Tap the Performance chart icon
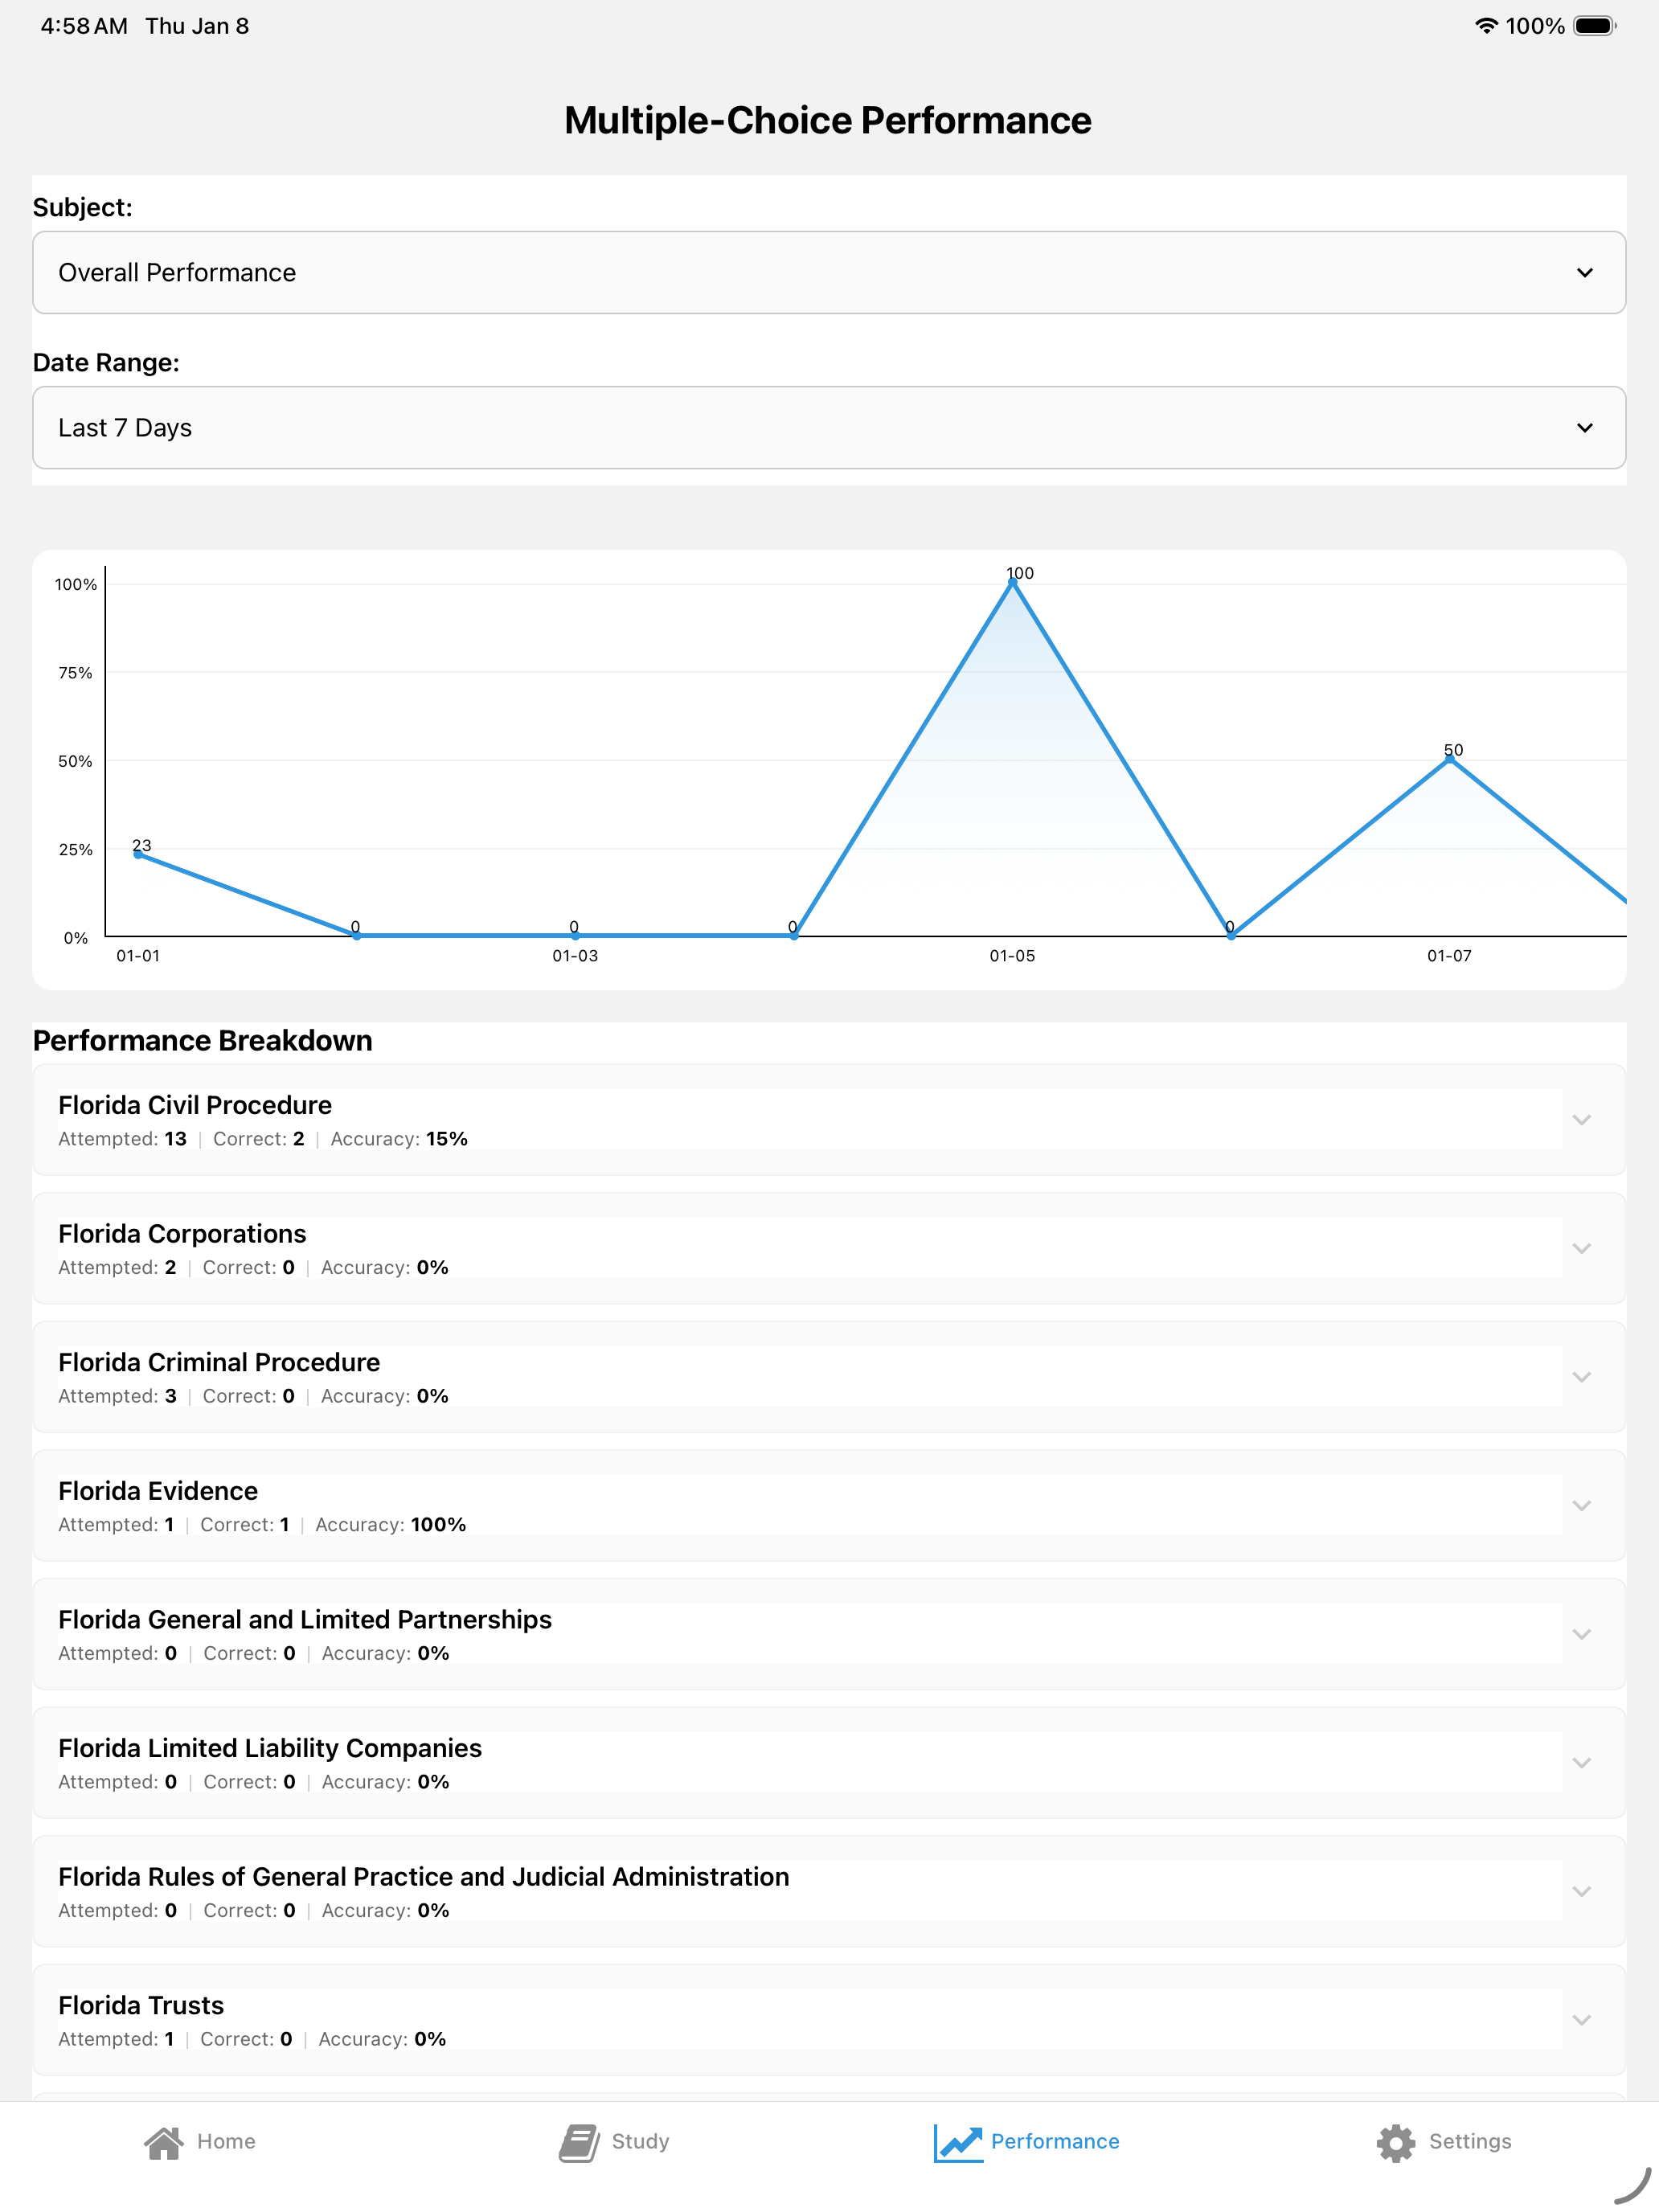This screenshot has width=1659, height=2212. 958,2143
